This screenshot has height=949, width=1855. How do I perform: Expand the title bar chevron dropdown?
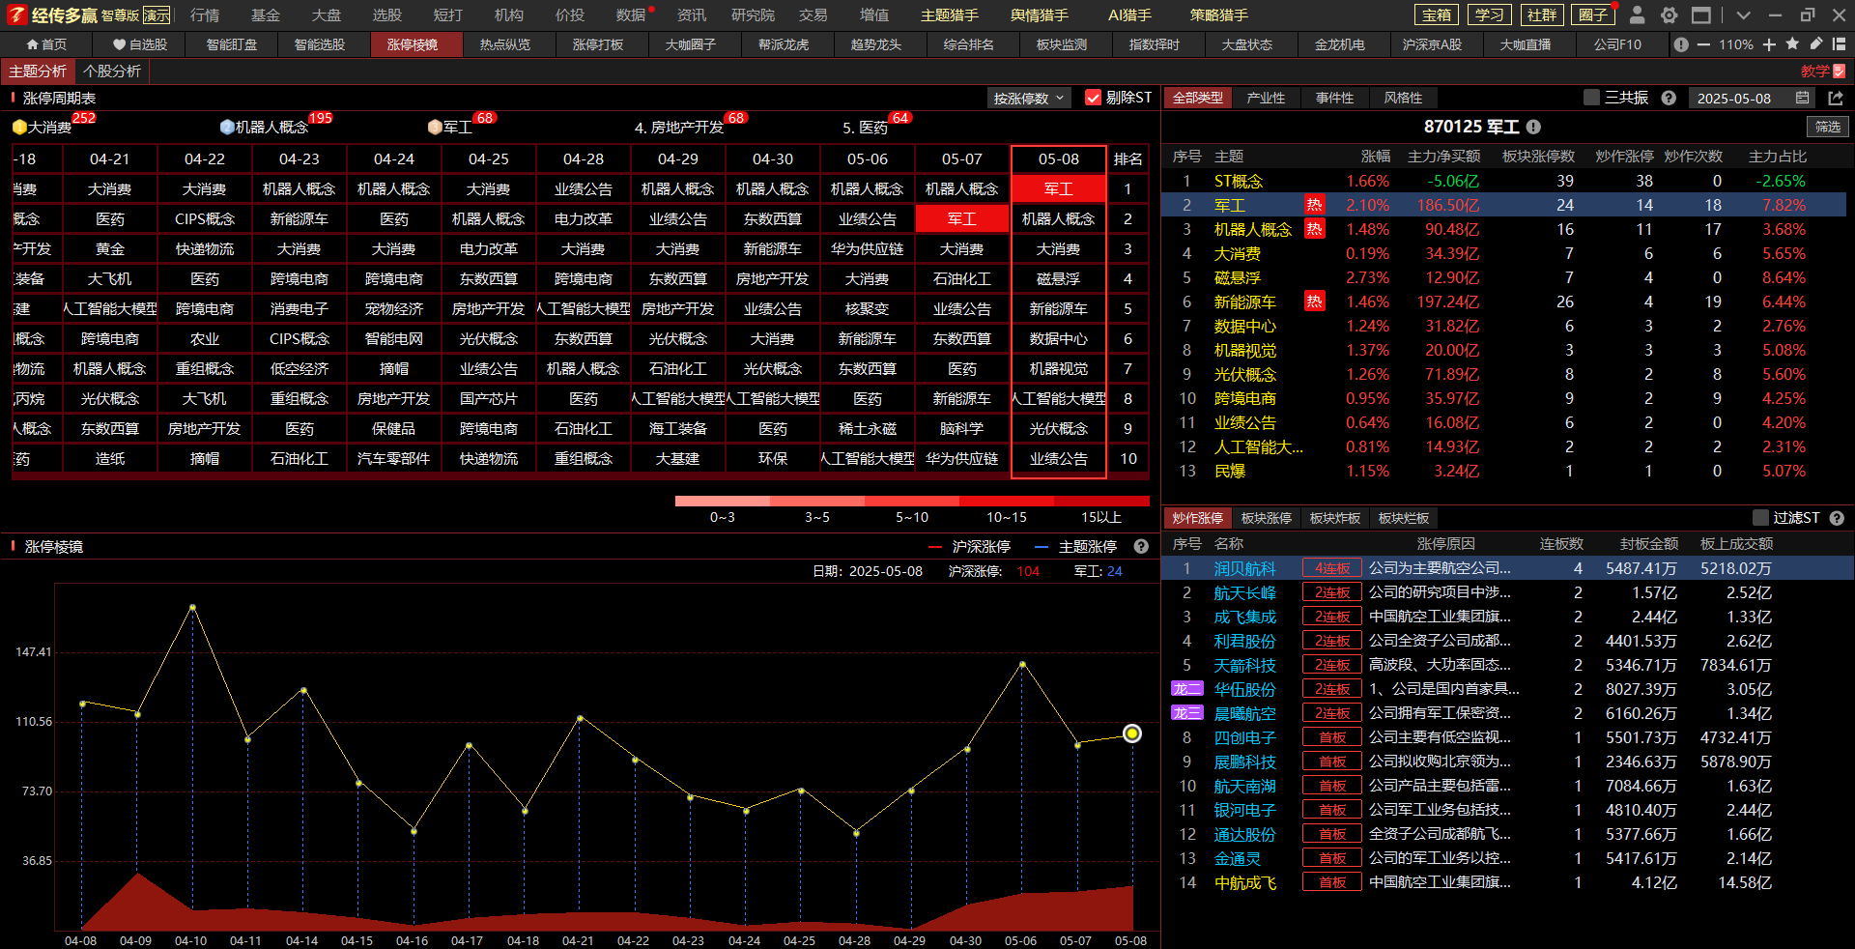click(1742, 14)
